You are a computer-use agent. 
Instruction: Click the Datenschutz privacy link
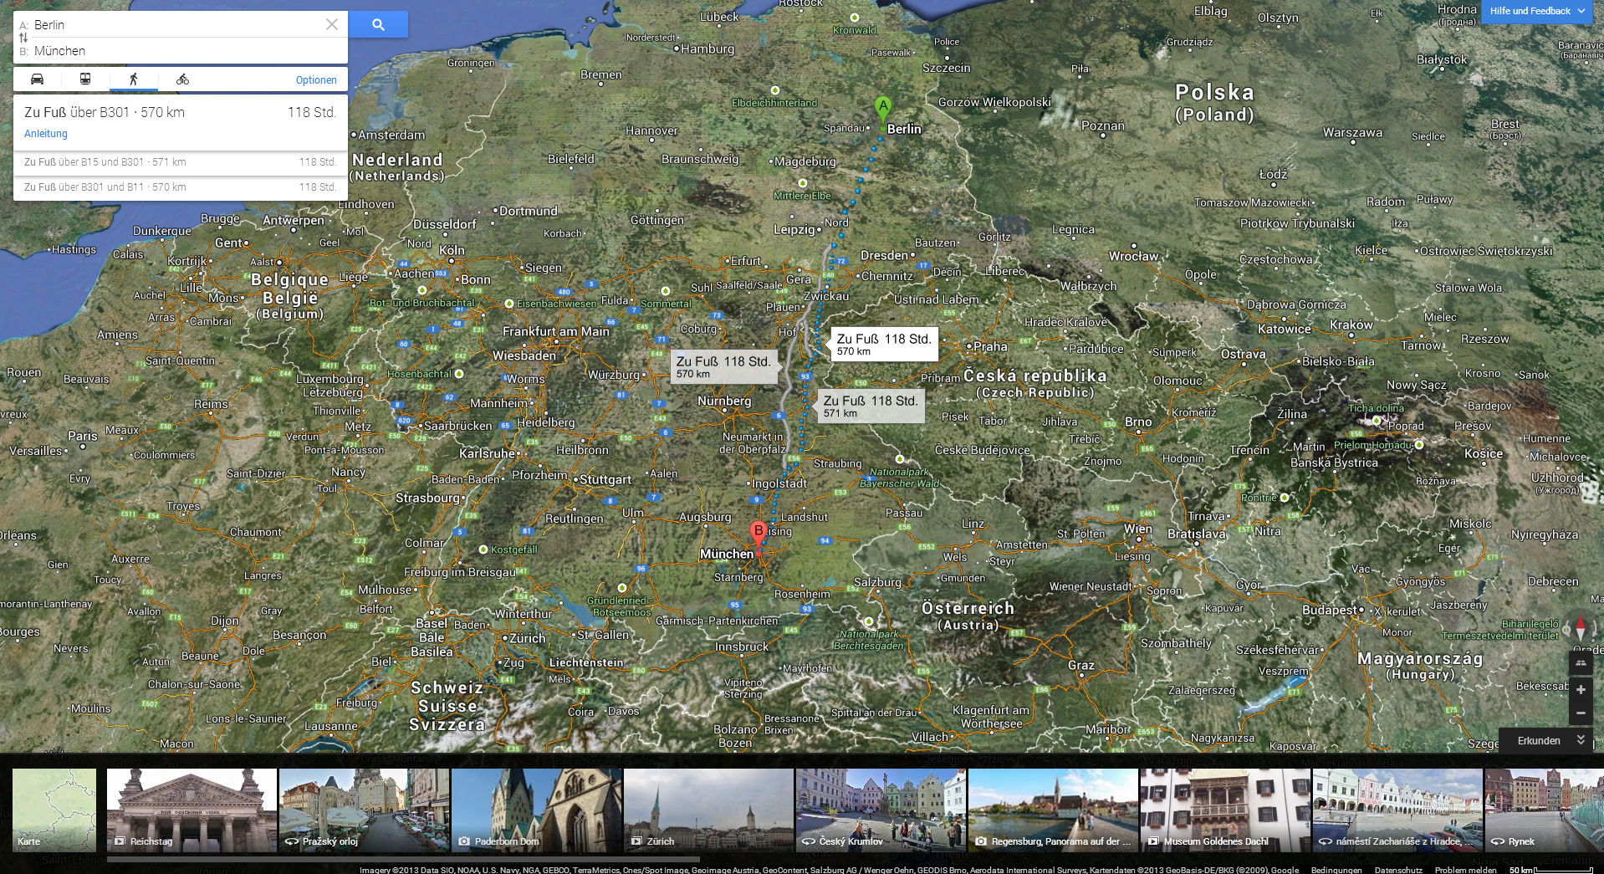1398,870
